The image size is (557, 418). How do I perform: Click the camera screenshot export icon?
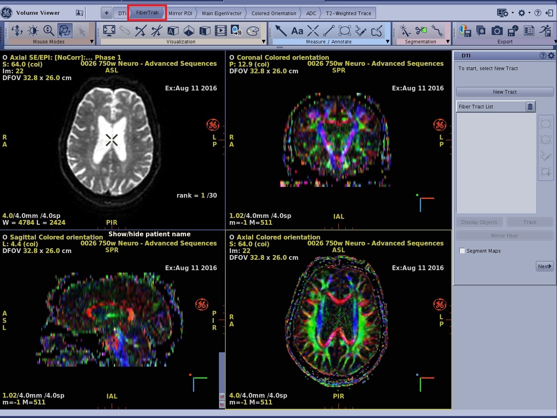coord(497,31)
